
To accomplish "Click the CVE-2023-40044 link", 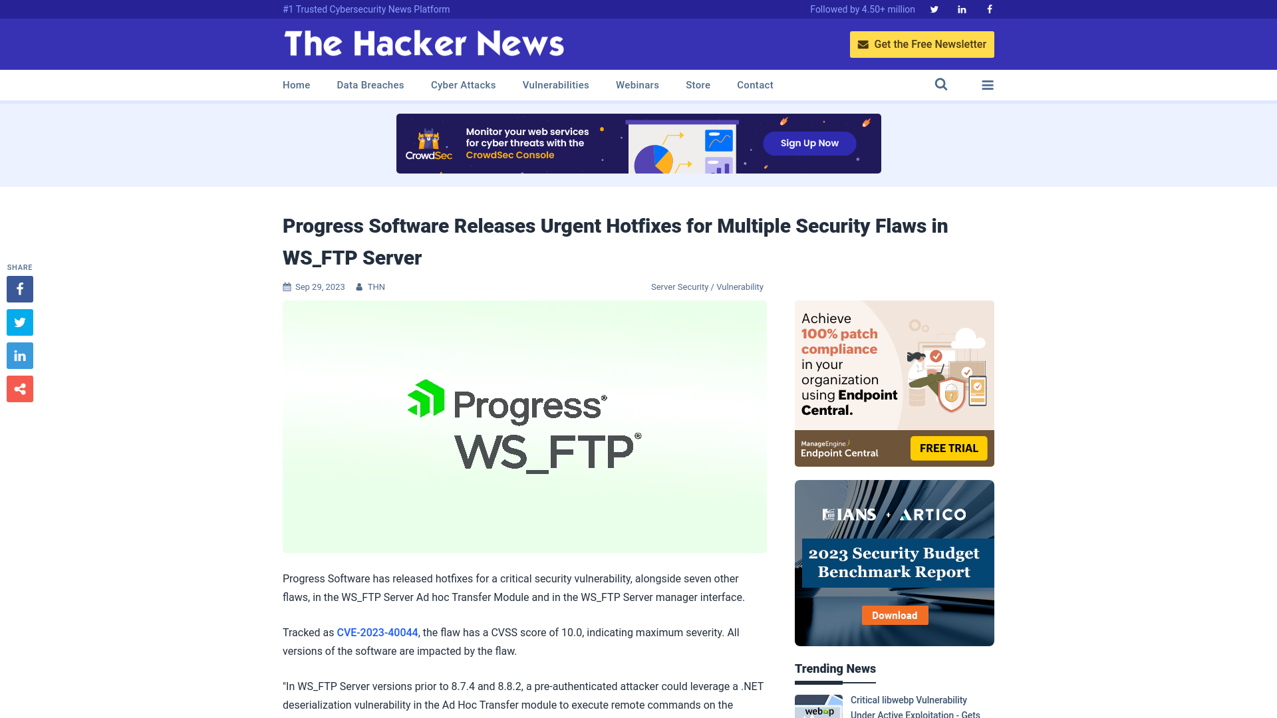I will [377, 632].
